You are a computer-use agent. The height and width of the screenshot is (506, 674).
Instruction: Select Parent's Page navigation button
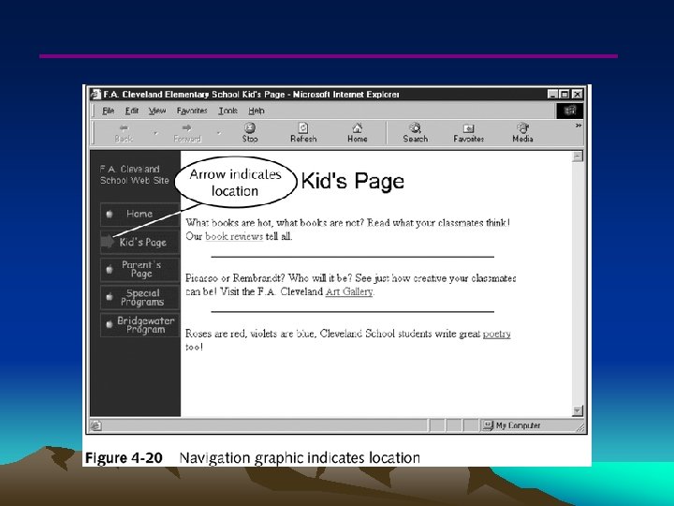tap(139, 269)
